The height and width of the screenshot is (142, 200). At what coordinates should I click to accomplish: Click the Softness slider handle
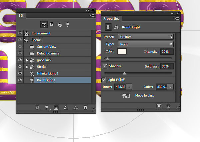tap(124, 74)
